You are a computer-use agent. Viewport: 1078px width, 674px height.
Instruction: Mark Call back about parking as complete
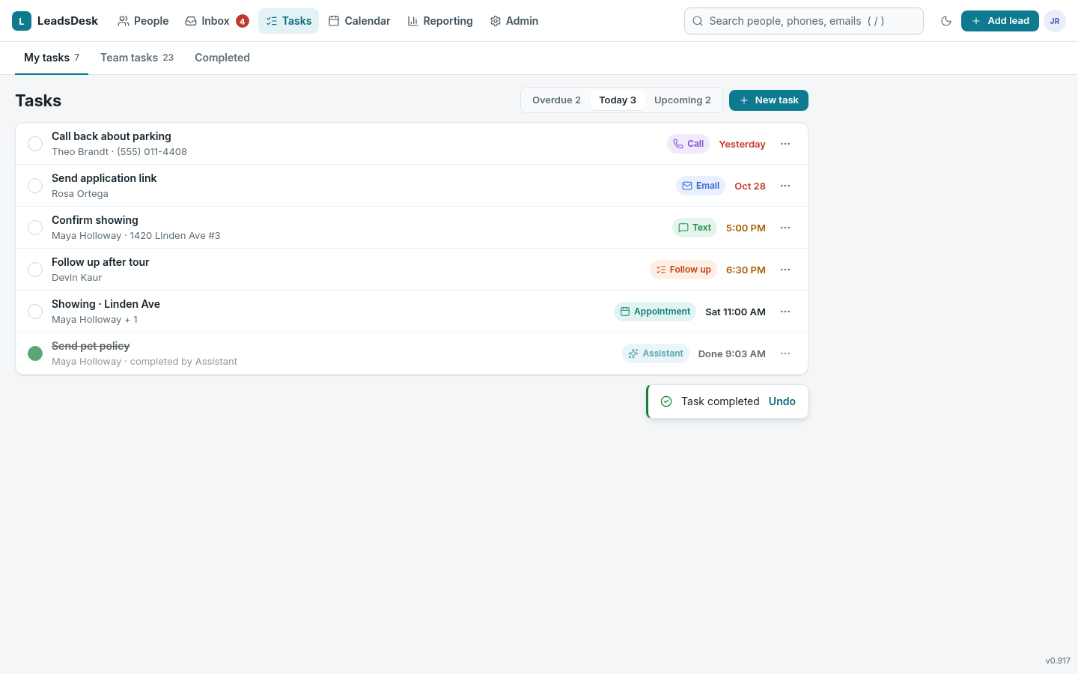point(35,144)
